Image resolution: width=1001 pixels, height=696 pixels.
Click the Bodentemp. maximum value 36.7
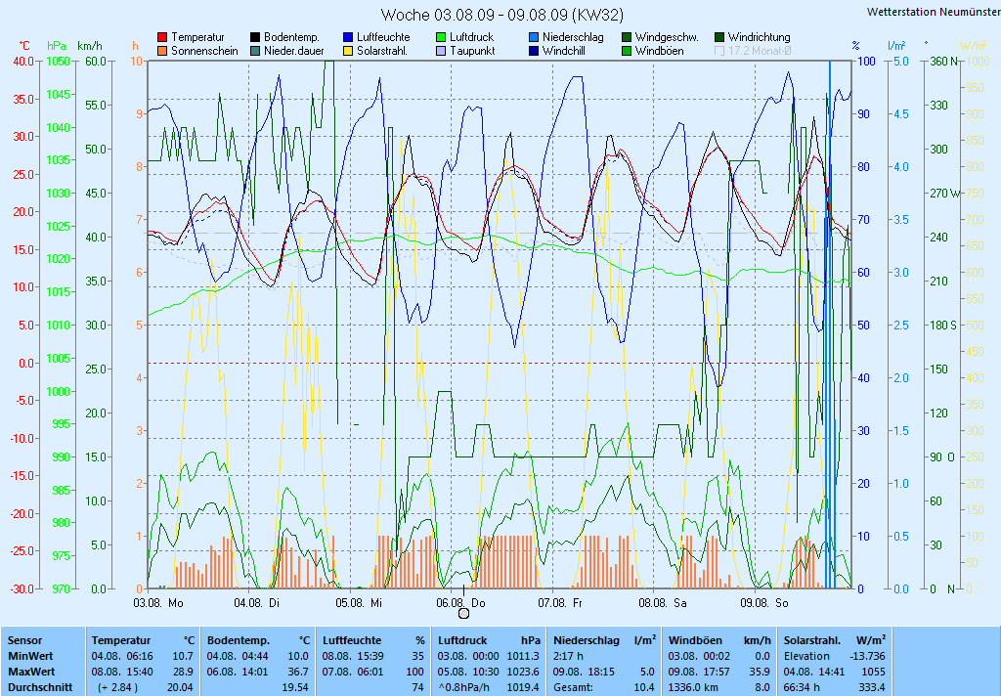pyautogui.click(x=298, y=673)
